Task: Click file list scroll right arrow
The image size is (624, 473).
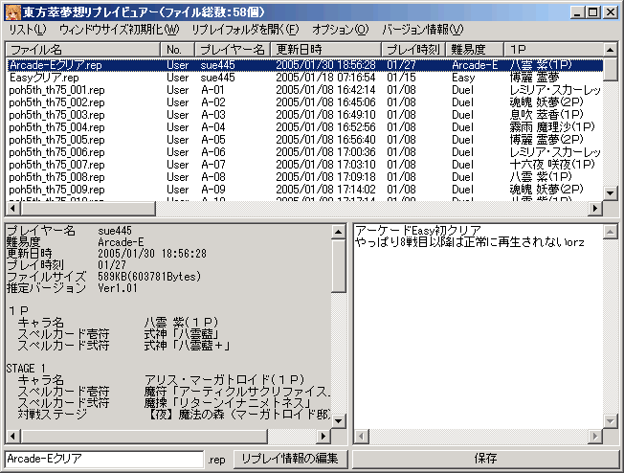Action: [595, 208]
